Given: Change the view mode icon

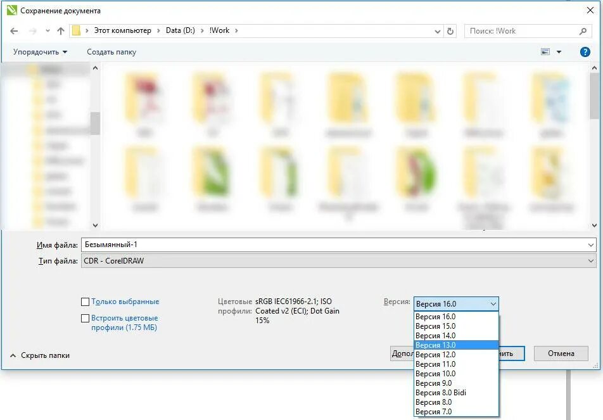Looking at the screenshot, I should point(545,51).
